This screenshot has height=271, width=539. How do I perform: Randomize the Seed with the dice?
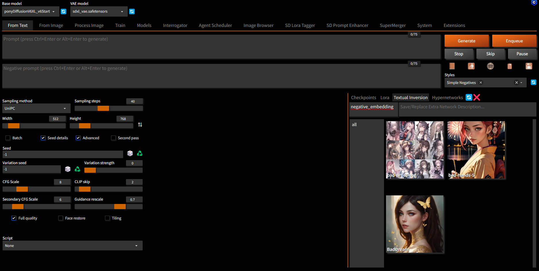click(x=130, y=153)
